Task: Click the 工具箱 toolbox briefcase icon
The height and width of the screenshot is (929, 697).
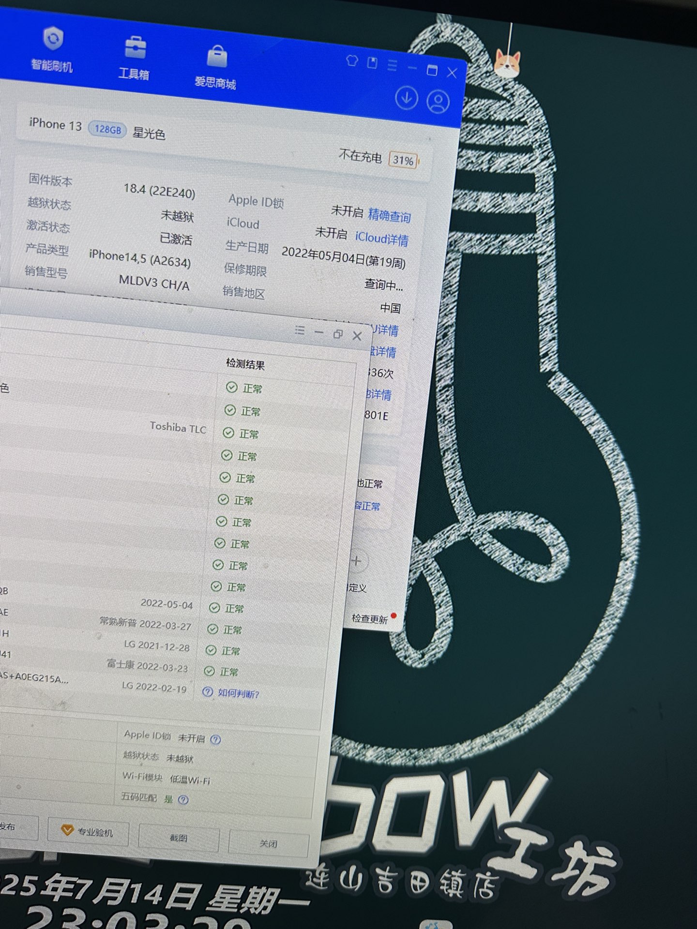Action: [136, 47]
